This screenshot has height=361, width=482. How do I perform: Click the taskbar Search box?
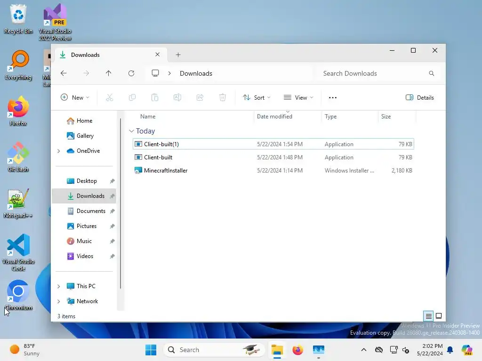pos(214,350)
